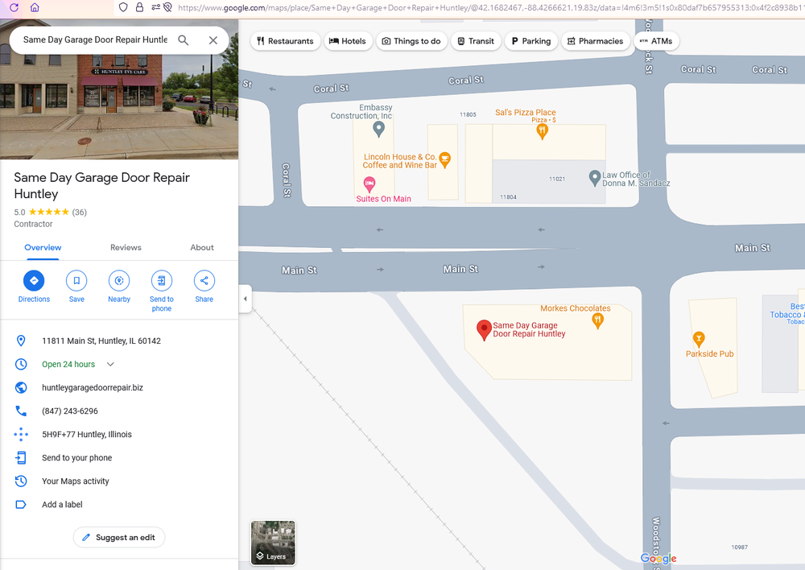Focus the Maps search input field
The height and width of the screenshot is (570, 805).
96,39
